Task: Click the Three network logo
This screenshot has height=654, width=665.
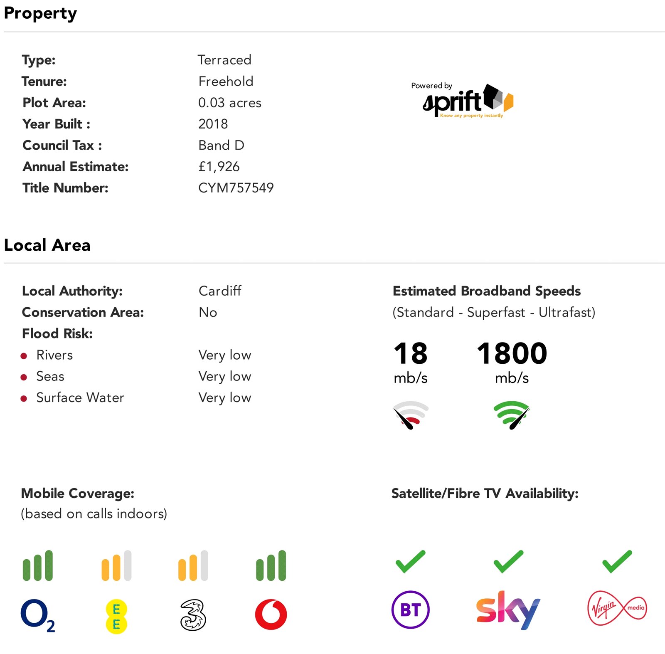Action: pyautogui.click(x=193, y=615)
